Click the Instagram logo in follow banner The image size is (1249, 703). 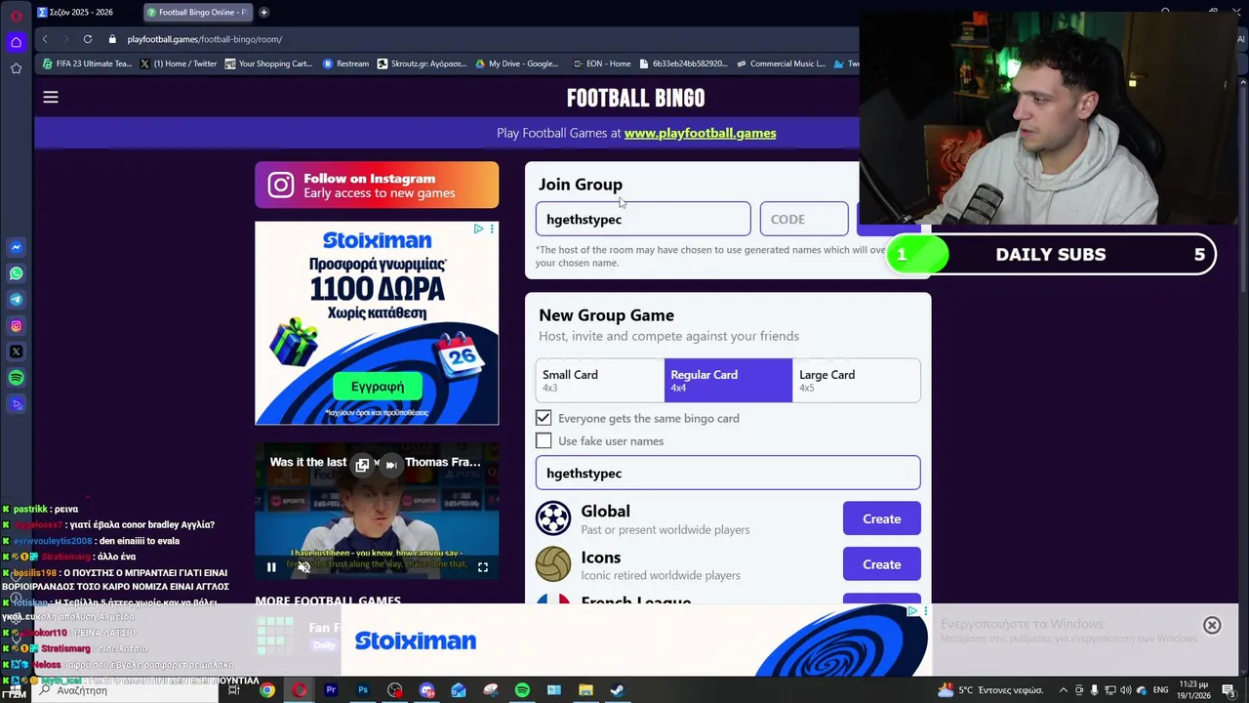pos(281,186)
